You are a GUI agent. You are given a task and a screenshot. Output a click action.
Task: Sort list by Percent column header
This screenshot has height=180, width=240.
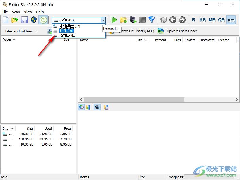(160, 40)
